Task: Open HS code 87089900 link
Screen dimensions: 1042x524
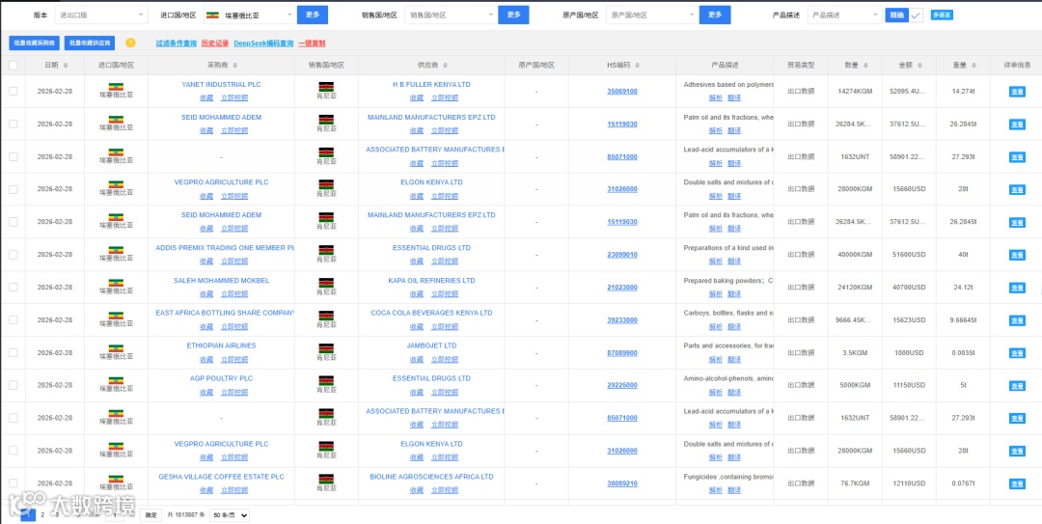Action: 622,352
